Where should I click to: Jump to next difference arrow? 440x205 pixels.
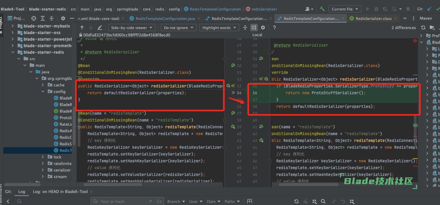click(x=91, y=27)
